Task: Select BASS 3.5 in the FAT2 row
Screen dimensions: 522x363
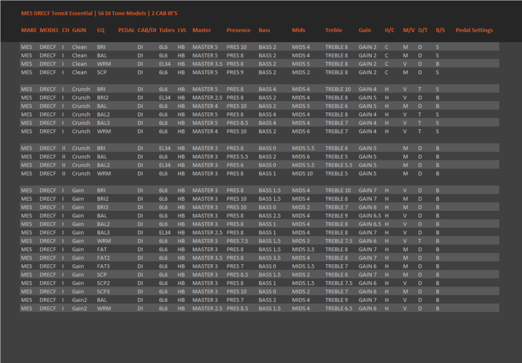Action: pyautogui.click(x=269, y=258)
